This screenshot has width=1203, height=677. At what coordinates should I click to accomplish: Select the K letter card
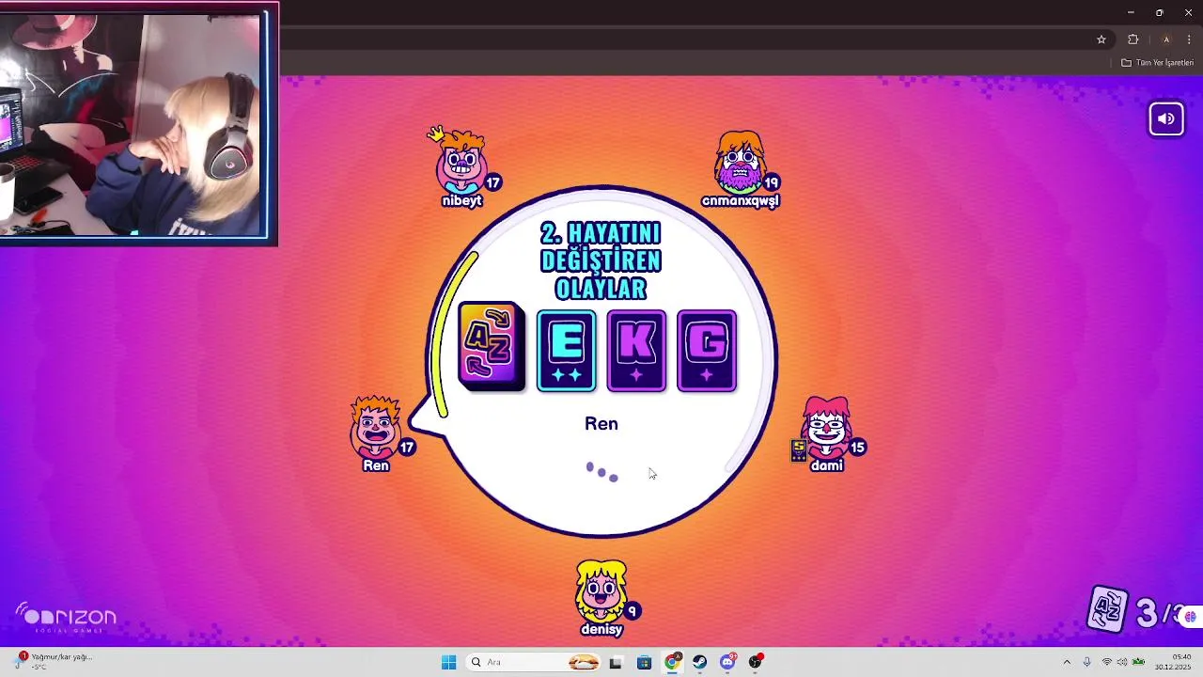click(x=636, y=351)
